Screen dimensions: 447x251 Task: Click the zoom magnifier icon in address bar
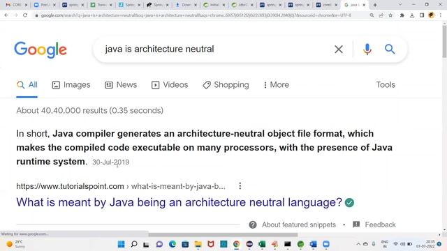coord(372,15)
